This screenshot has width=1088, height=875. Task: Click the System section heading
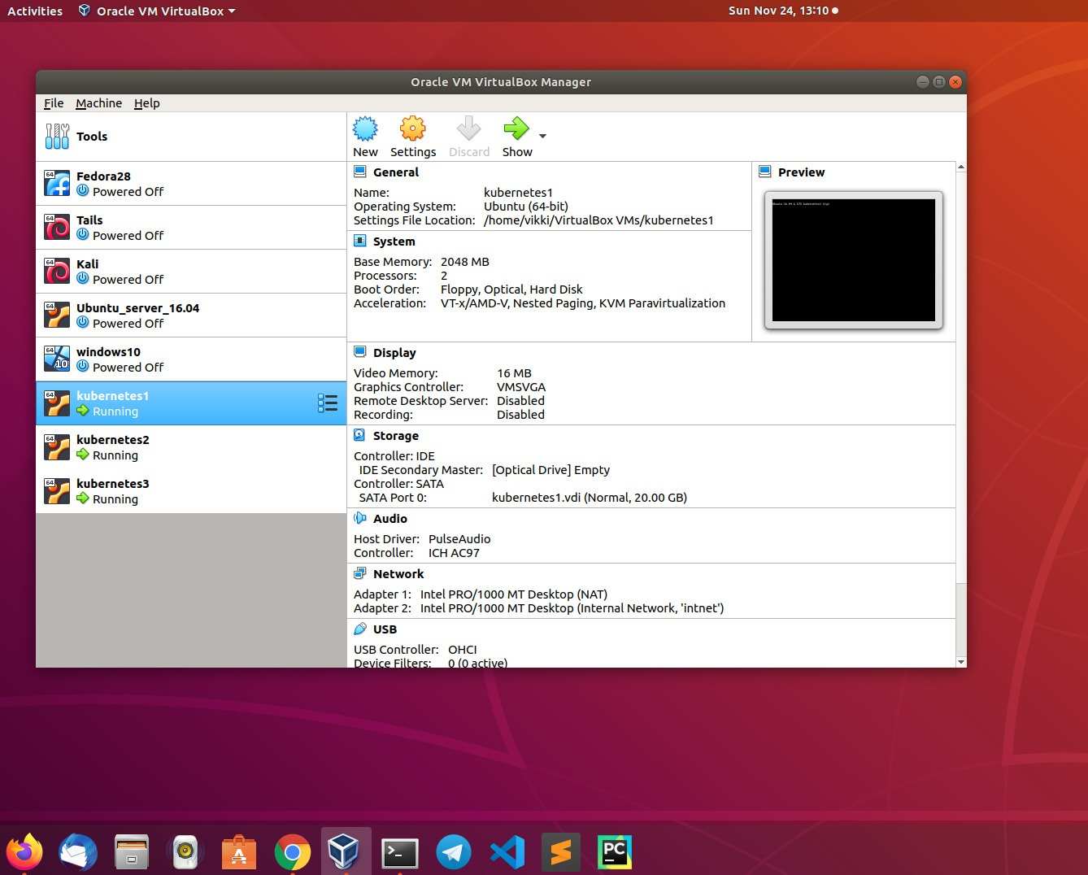pyautogui.click(x=394, y=242)
